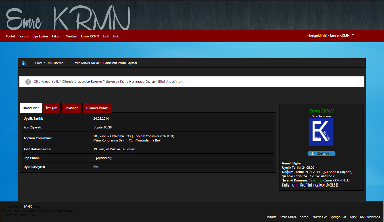Image resolution: width=384 pixels, height=222 pixels.
Task: Click Emre KRMN Theme in the breadcrumb
Action: coord(49,63)
